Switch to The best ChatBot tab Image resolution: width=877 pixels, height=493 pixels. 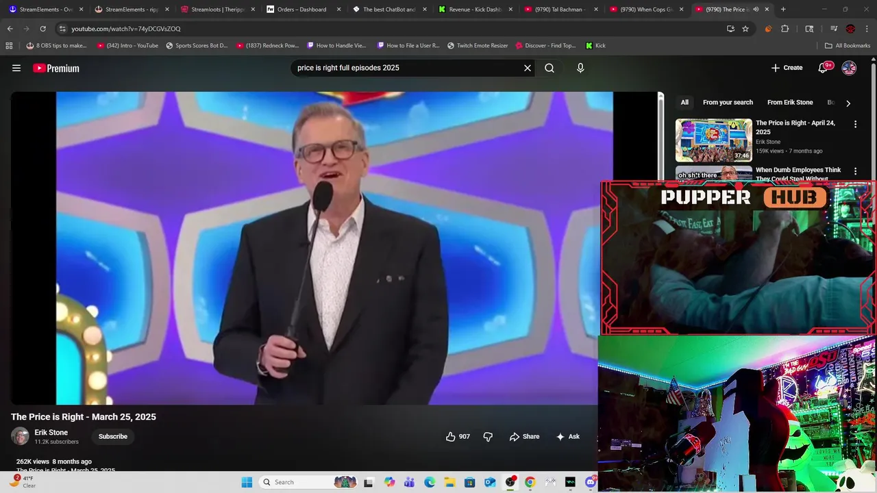(x=389, y=10)
